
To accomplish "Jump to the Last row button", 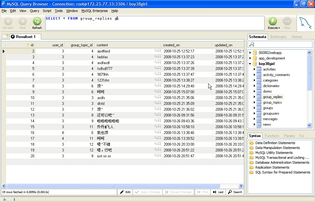I will pyautogui.click(x=218, y=192).
